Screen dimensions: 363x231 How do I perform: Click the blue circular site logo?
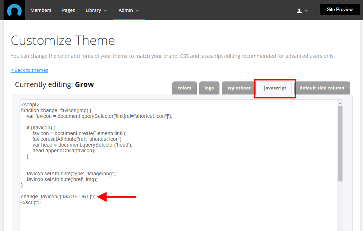point(14,10)
